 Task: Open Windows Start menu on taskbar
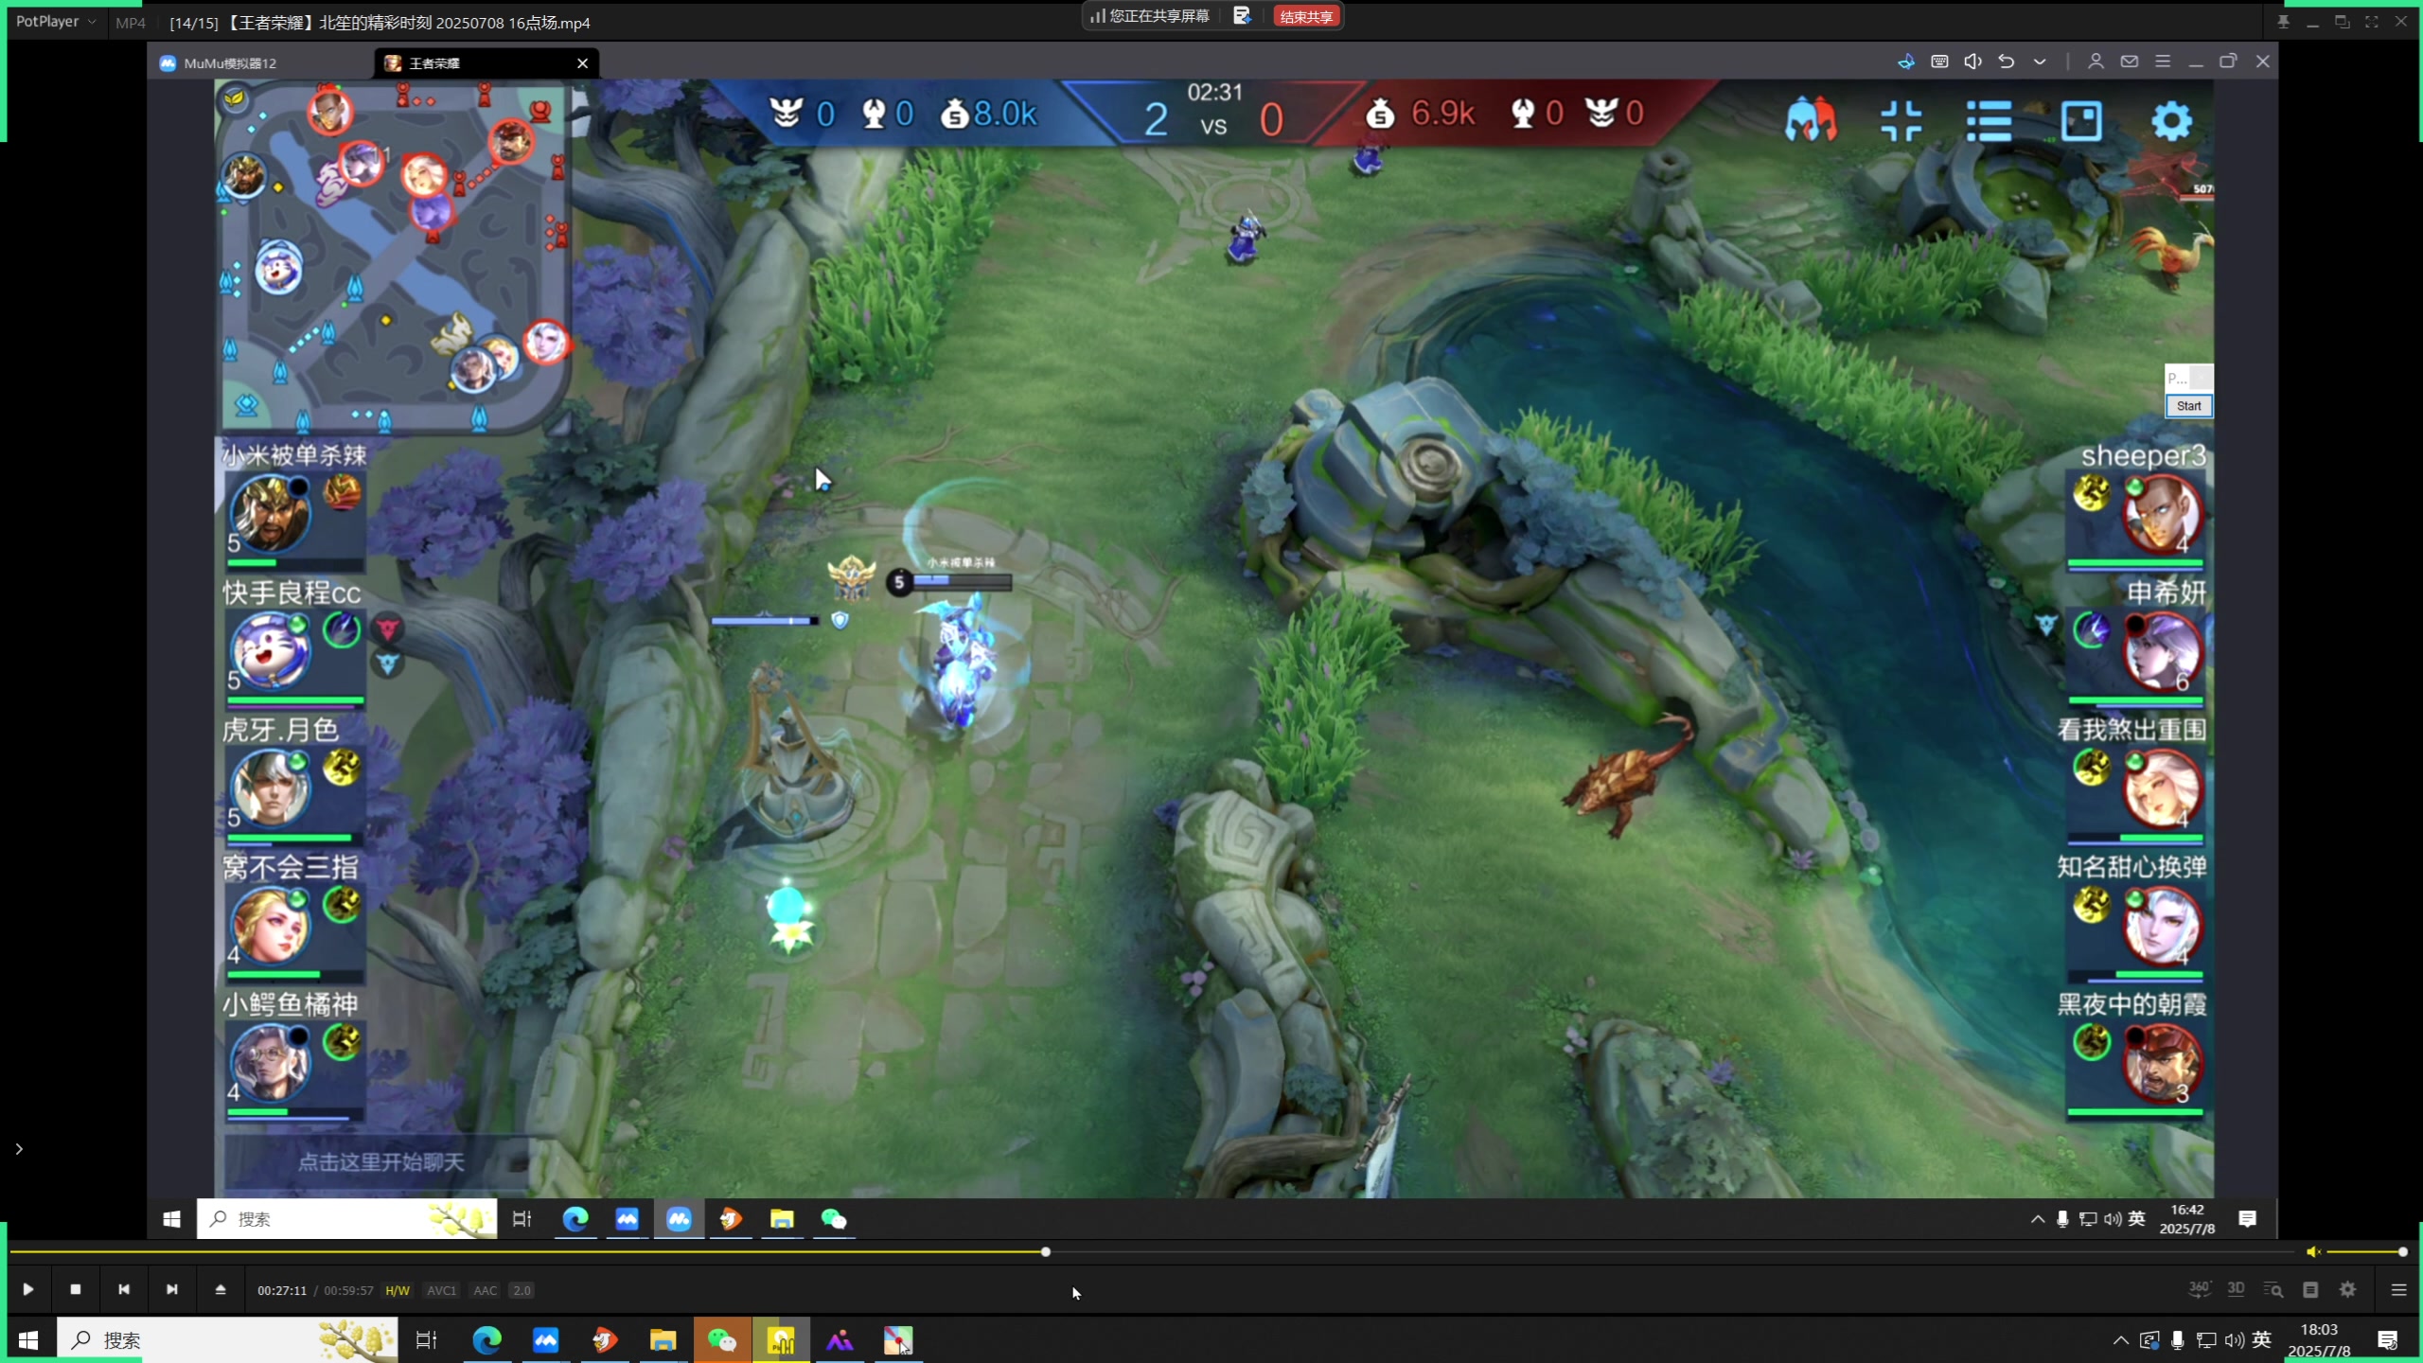28,1340
